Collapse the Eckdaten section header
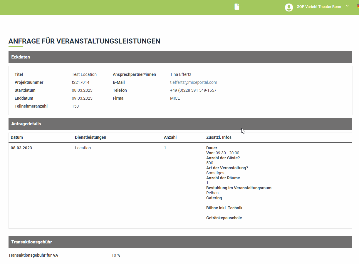This screenshot has width=359, height=264. [x=180, y=57]
